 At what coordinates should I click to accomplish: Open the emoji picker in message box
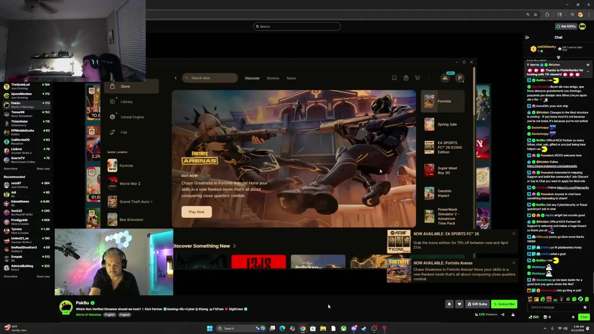[585, 307]
